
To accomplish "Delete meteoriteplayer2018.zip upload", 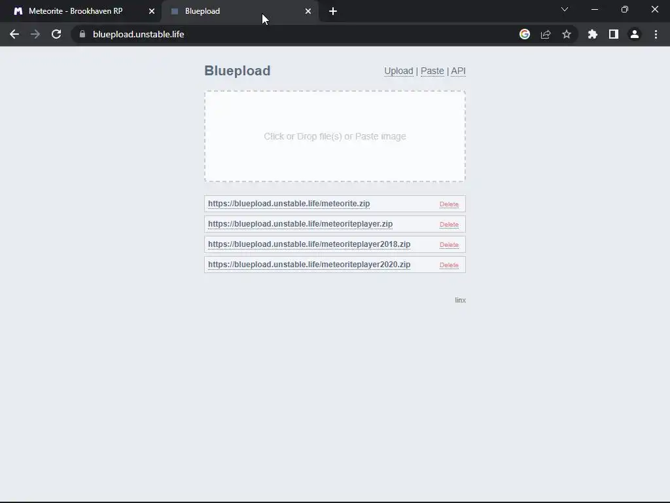I will pyautogui.click(x=449, y=245).
